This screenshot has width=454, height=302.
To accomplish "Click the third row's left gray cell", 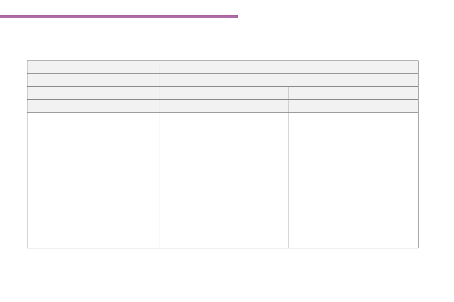I will (93, 93).
